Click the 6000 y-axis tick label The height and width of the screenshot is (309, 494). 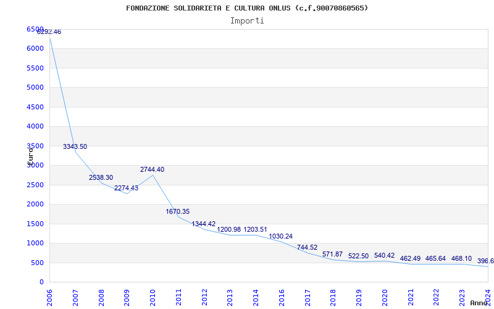click(x=35, y=49)
